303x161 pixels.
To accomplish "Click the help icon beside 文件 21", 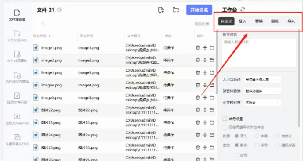I will coord(60,10).
